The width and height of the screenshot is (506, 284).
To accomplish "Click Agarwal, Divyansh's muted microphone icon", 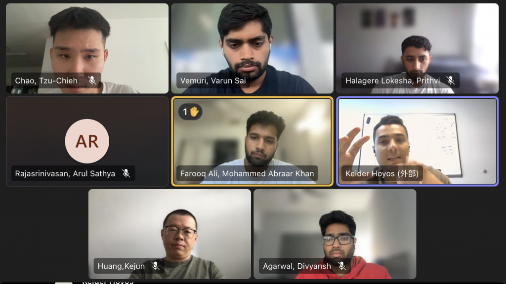I will [341, 266].
